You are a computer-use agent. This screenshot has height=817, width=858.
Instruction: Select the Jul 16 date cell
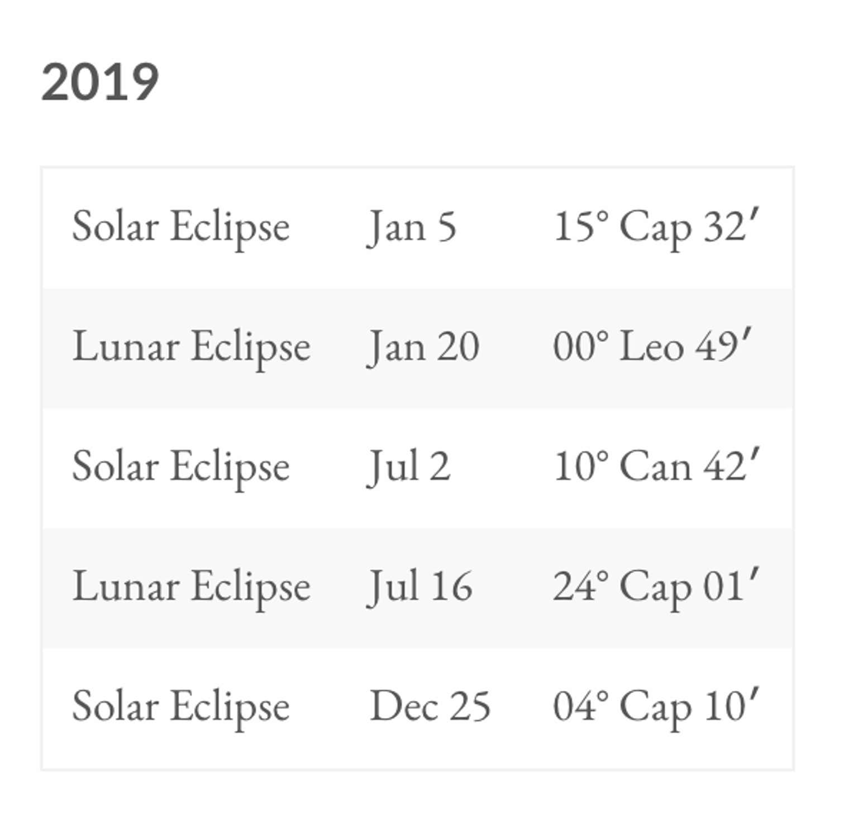tap(420, 587)
